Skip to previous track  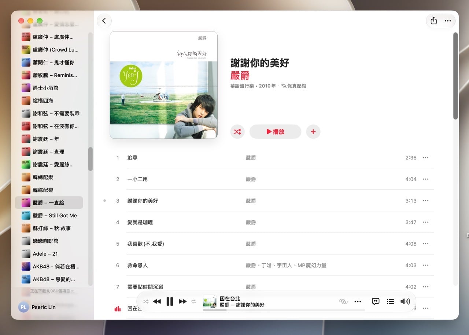[x=157, y=301]
